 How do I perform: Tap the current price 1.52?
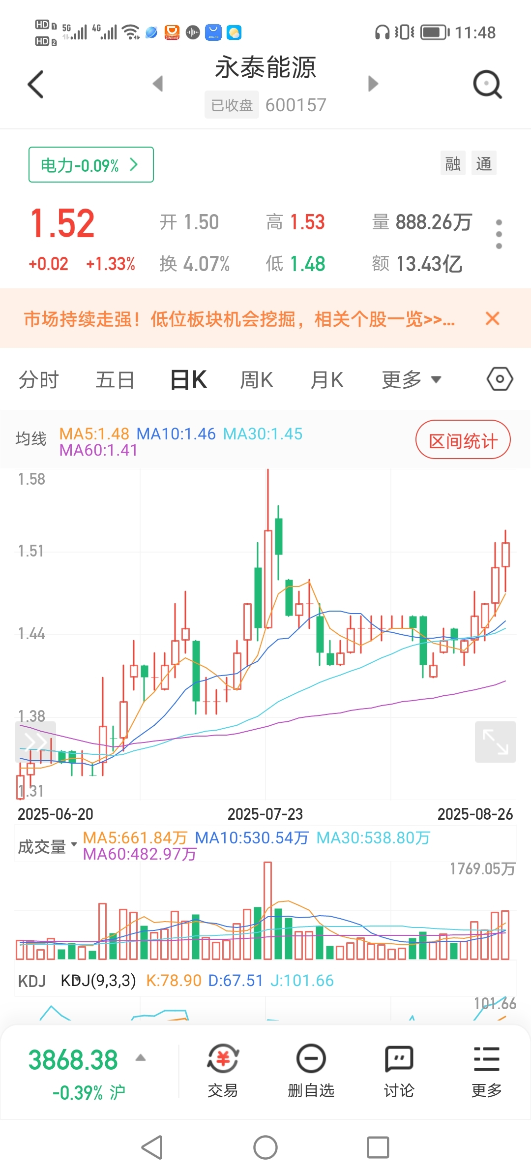(62, 224)
